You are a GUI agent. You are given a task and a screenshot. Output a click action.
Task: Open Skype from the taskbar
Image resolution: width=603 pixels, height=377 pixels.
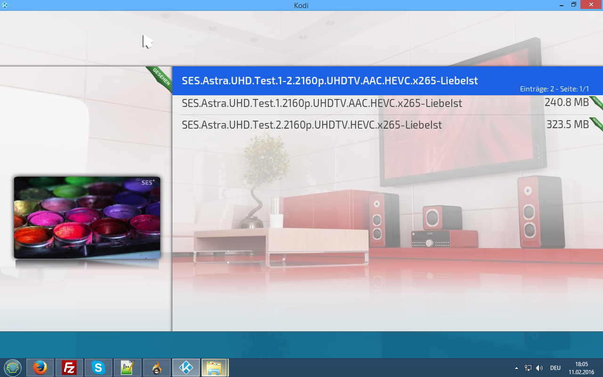pos(98,368)
